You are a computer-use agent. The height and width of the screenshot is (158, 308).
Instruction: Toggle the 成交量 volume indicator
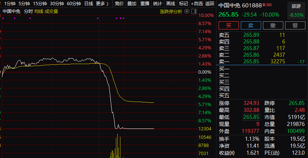click(51, 11)
